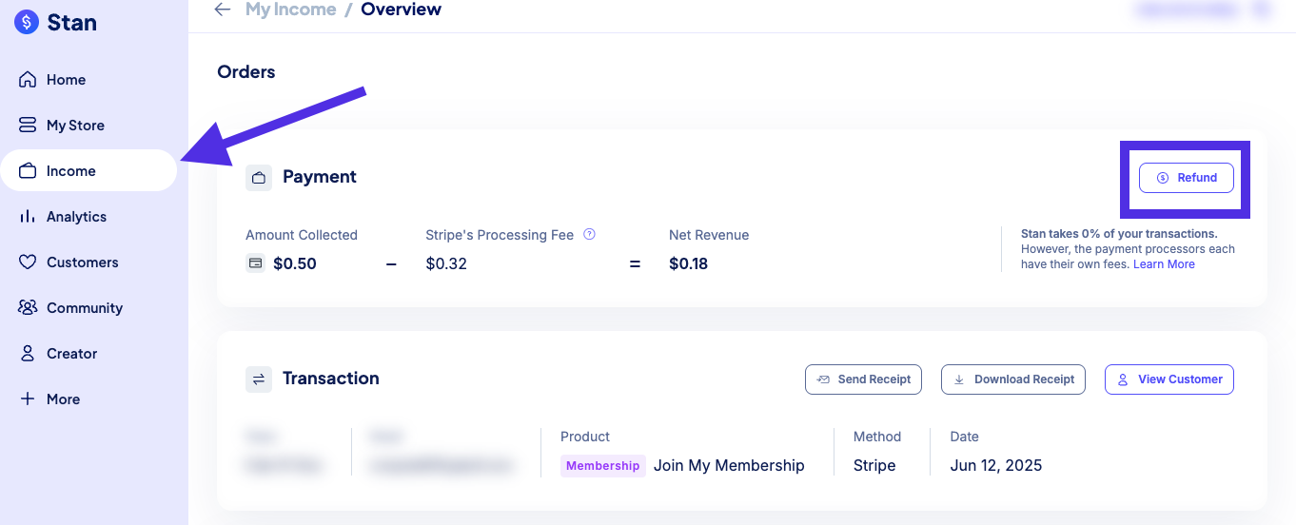
Task: Click the Download Receipt button
Action: 1014,379
